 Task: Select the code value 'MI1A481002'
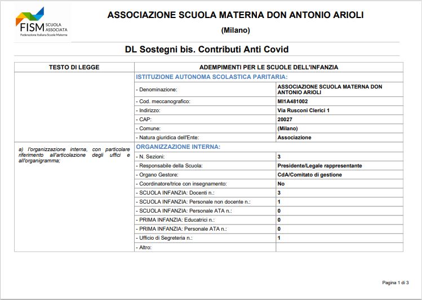coord(292,102)
